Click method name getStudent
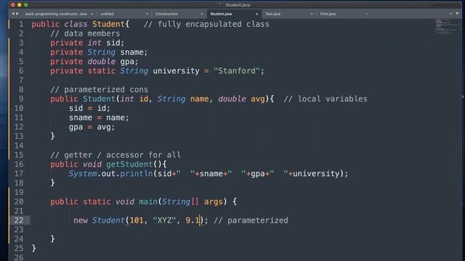Screen dimensions: 465x261 click(x=129, y=165)
